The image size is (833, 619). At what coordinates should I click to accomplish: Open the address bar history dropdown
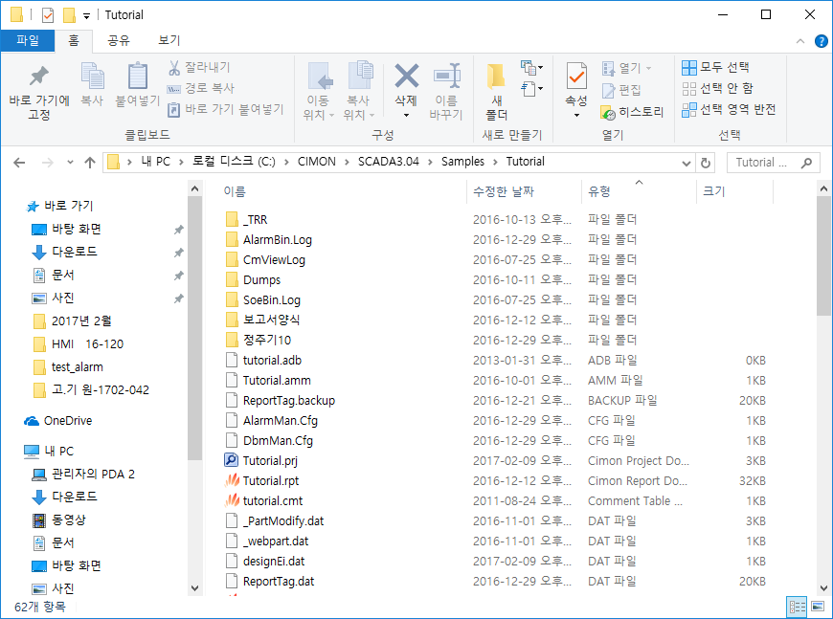click(687, 163)
